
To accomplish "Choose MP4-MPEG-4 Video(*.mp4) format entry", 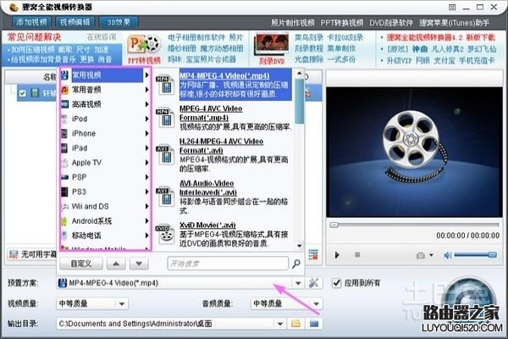I will pyautogui.click(x=224, y=85).
